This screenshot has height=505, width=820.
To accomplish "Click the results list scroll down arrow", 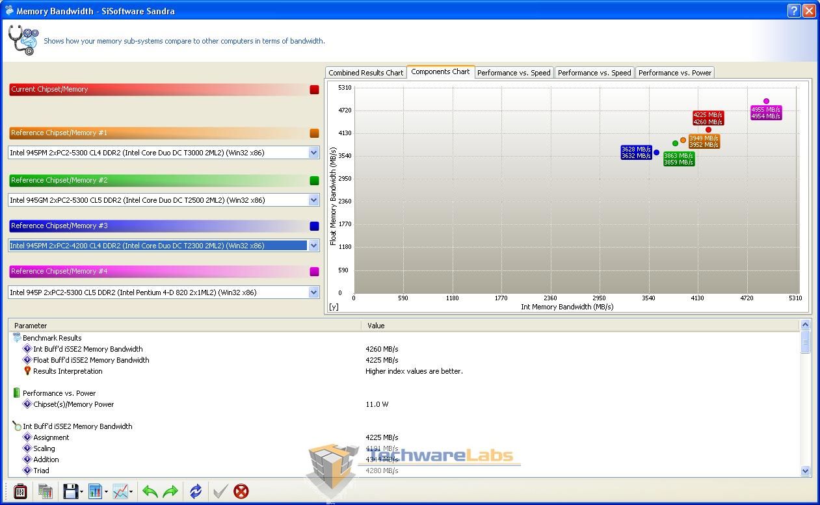I will pos(806,471).
